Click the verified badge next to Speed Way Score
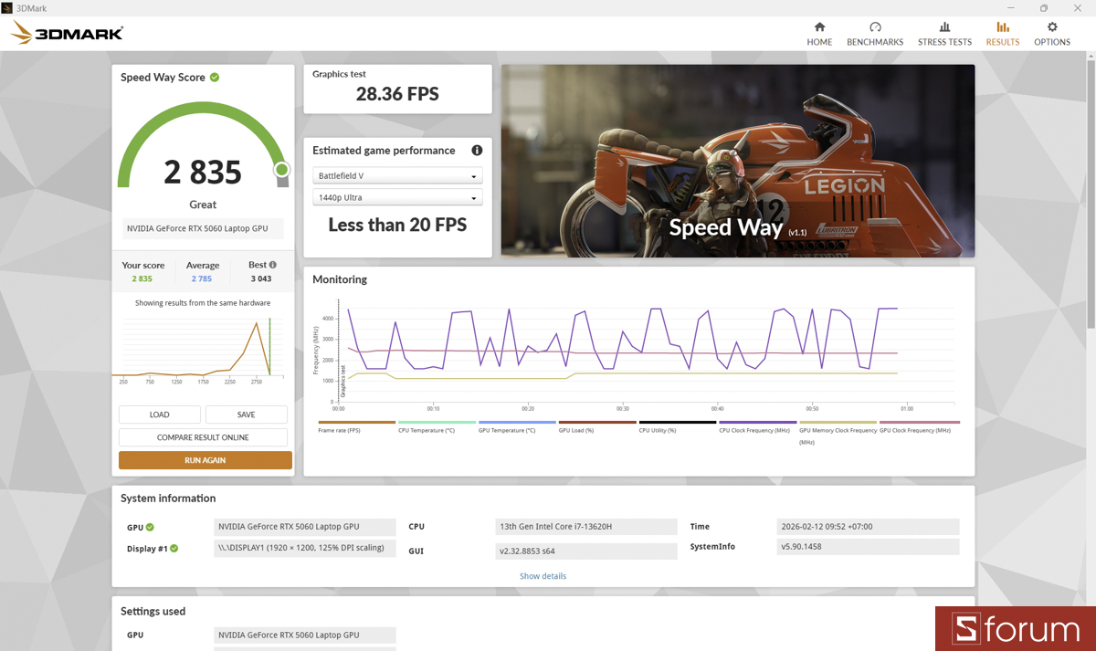Image resolution: width=1096 pixels, height=651 pixels. pos(214,77)
